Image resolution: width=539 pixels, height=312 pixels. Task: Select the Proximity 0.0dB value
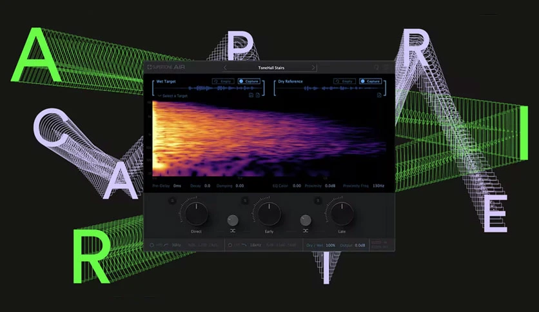330,186
